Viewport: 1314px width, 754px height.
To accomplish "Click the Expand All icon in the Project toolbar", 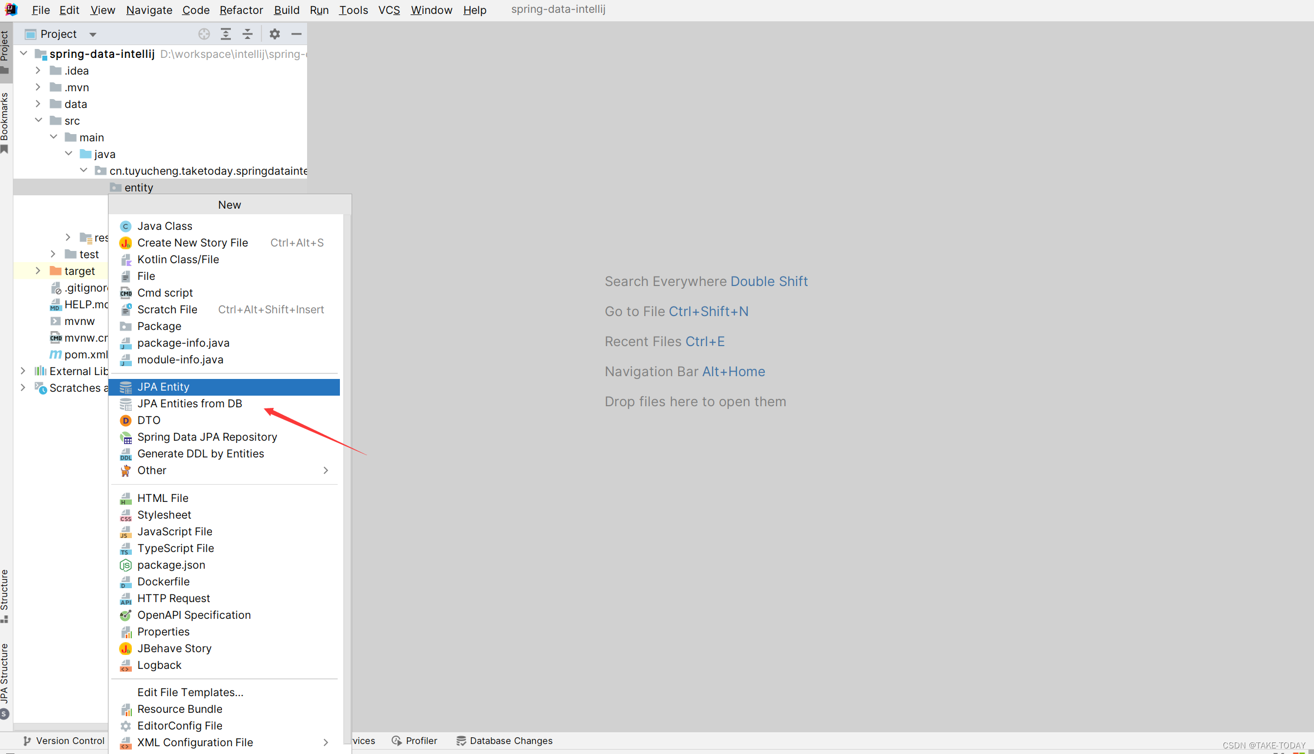I will (x=226, y=34).
